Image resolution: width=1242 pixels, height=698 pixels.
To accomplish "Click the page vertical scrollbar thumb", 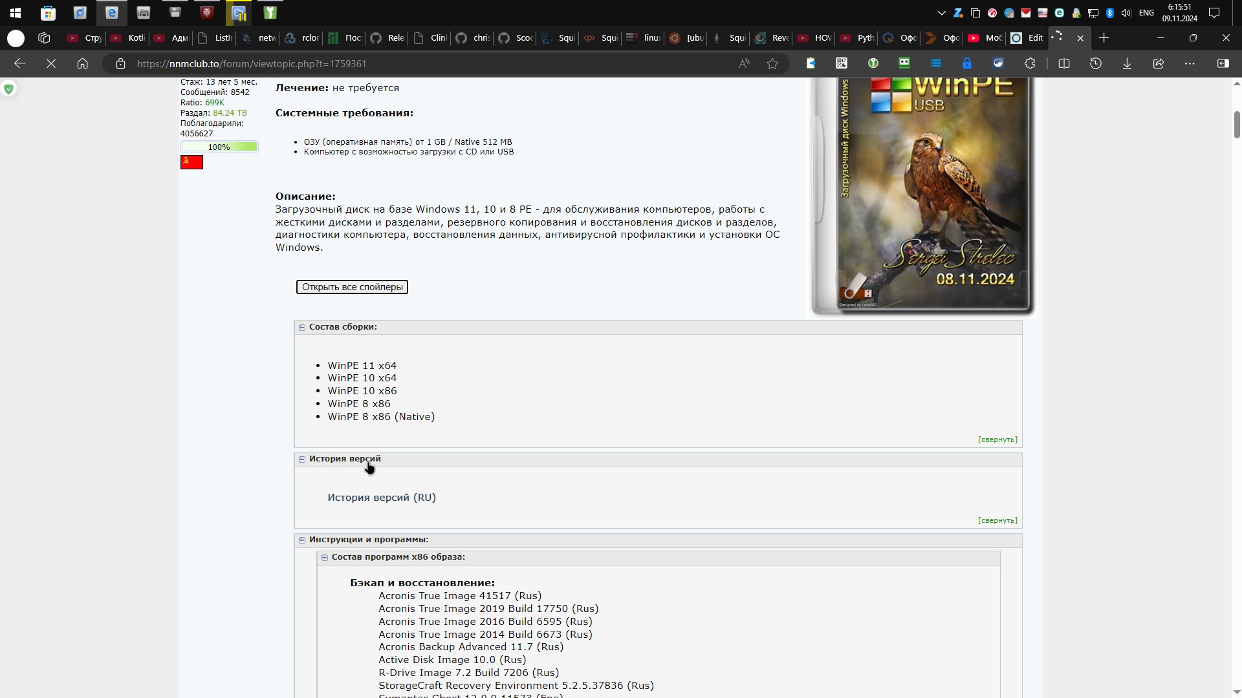I will (1237, 124).
